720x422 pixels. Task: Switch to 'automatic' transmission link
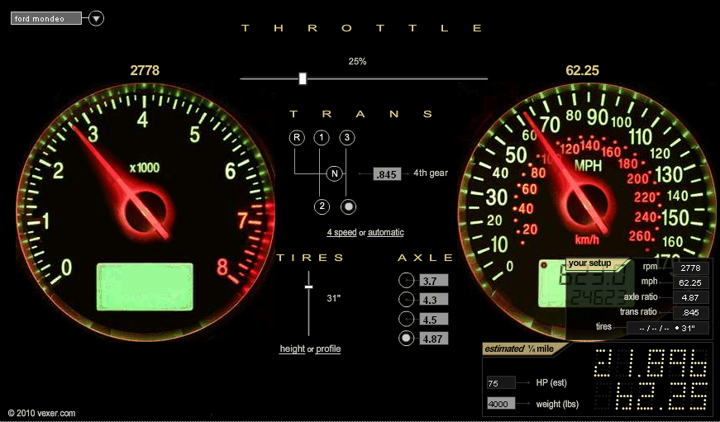(x=386, y=233)
